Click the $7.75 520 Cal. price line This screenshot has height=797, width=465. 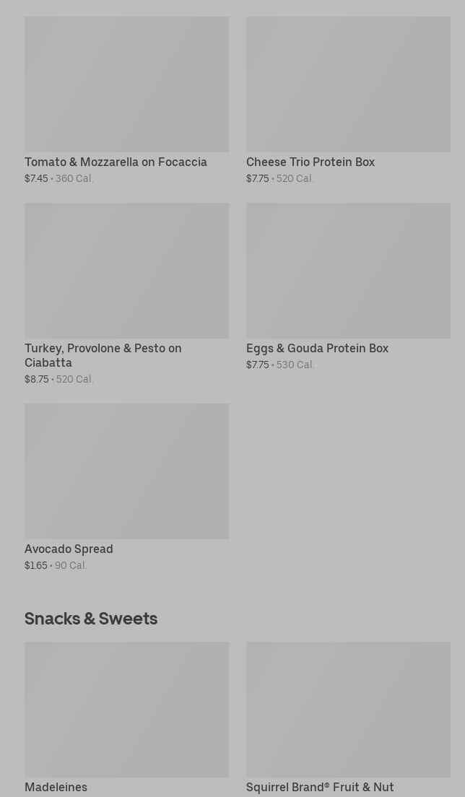[x=279, y=178]
